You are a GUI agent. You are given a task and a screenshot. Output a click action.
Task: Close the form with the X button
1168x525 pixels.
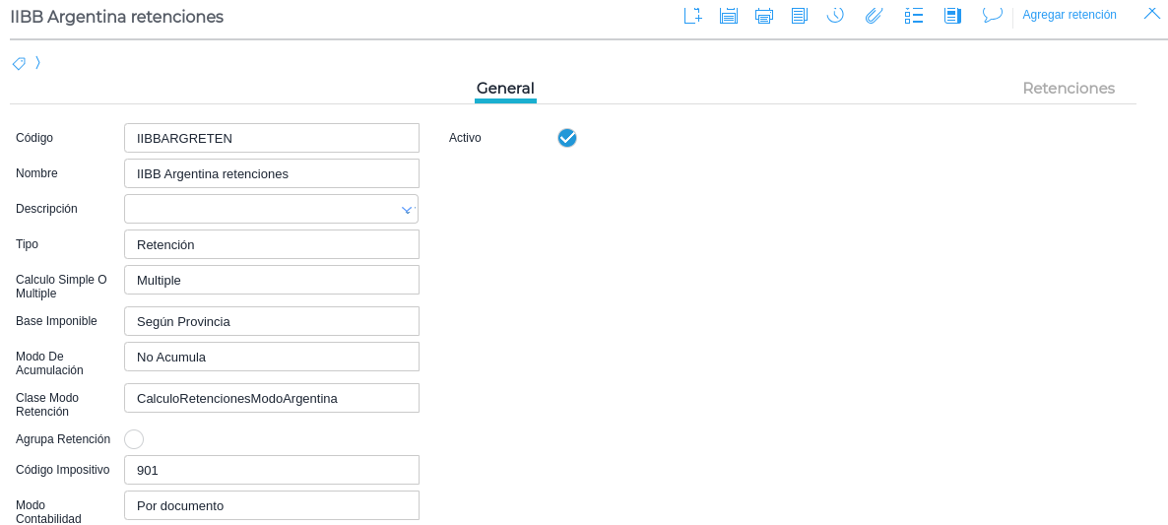1151,13
